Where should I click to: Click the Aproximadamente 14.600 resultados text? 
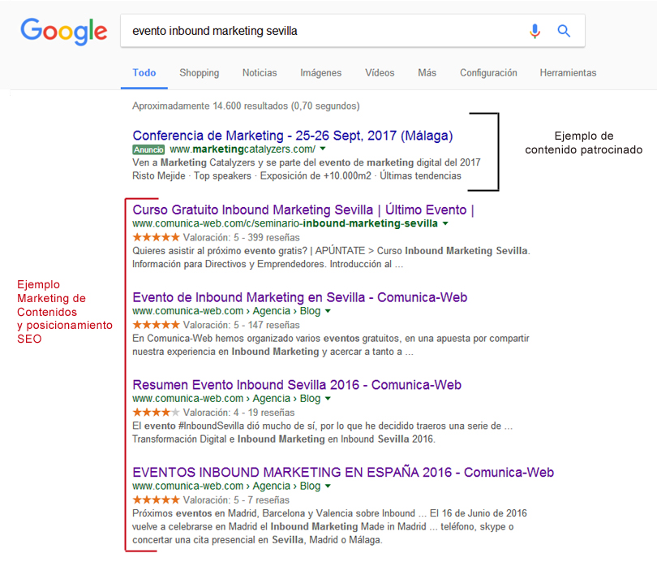(x=246, y=106)
